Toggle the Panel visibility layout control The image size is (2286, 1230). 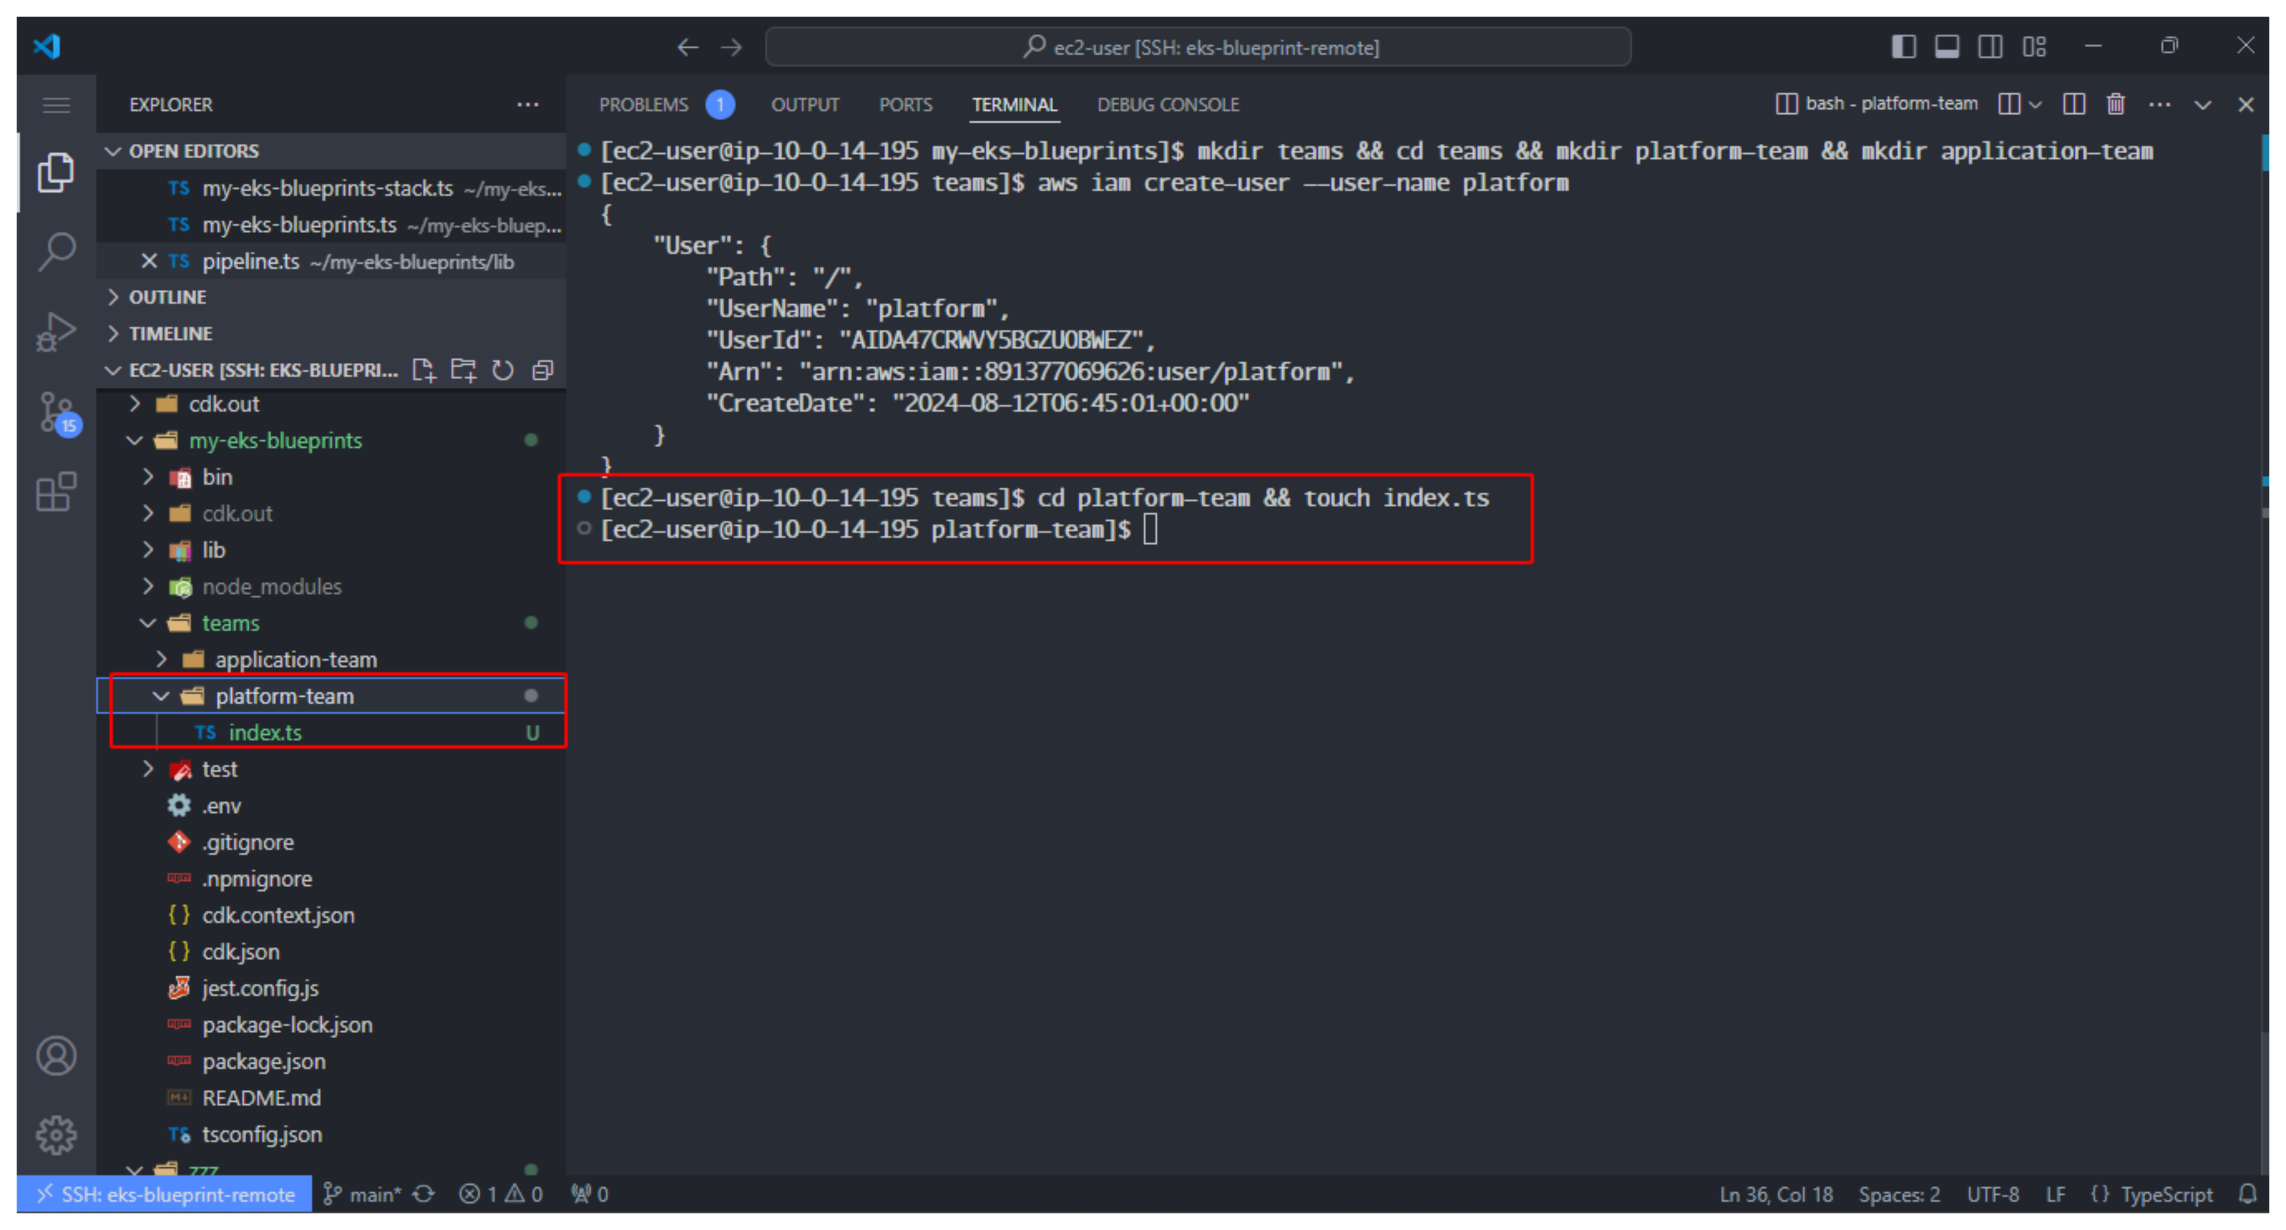click(1947, 46)
